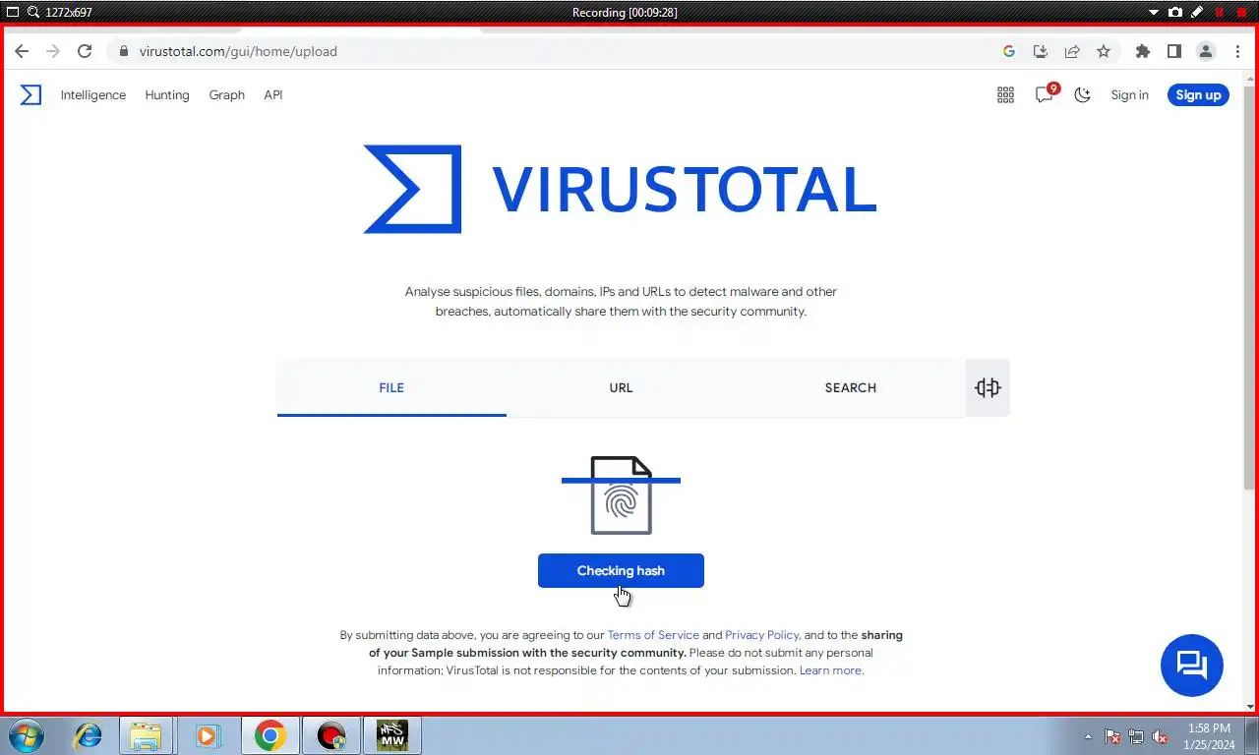Toggle dark mode moon icon
The width and height of the screenshot is (1259, 755).
1083,95
